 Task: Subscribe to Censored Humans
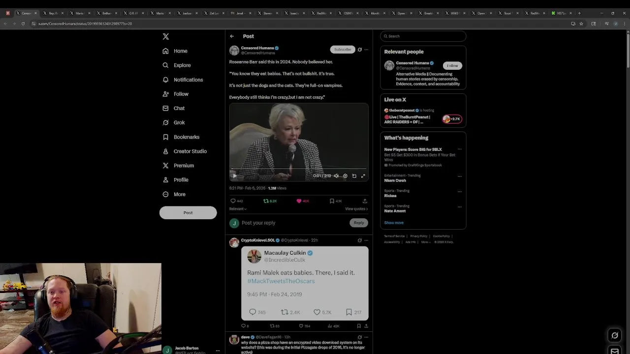[343, 50]
